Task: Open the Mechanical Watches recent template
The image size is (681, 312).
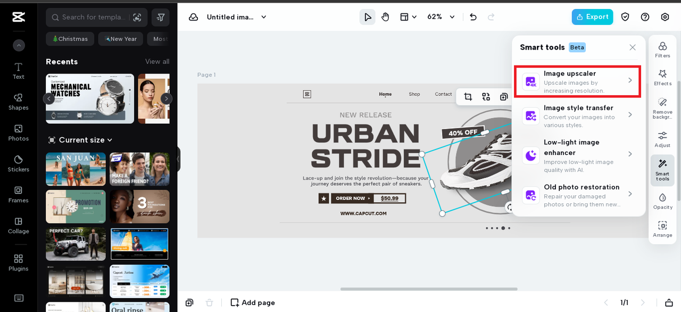Action: 90,98
